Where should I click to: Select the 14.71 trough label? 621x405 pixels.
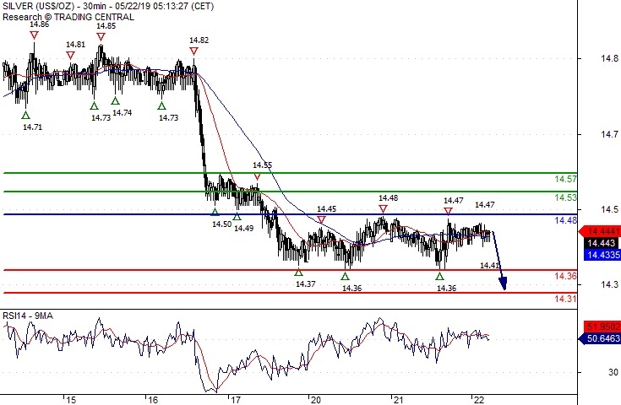pyautogui.click(x=32, y=127)
